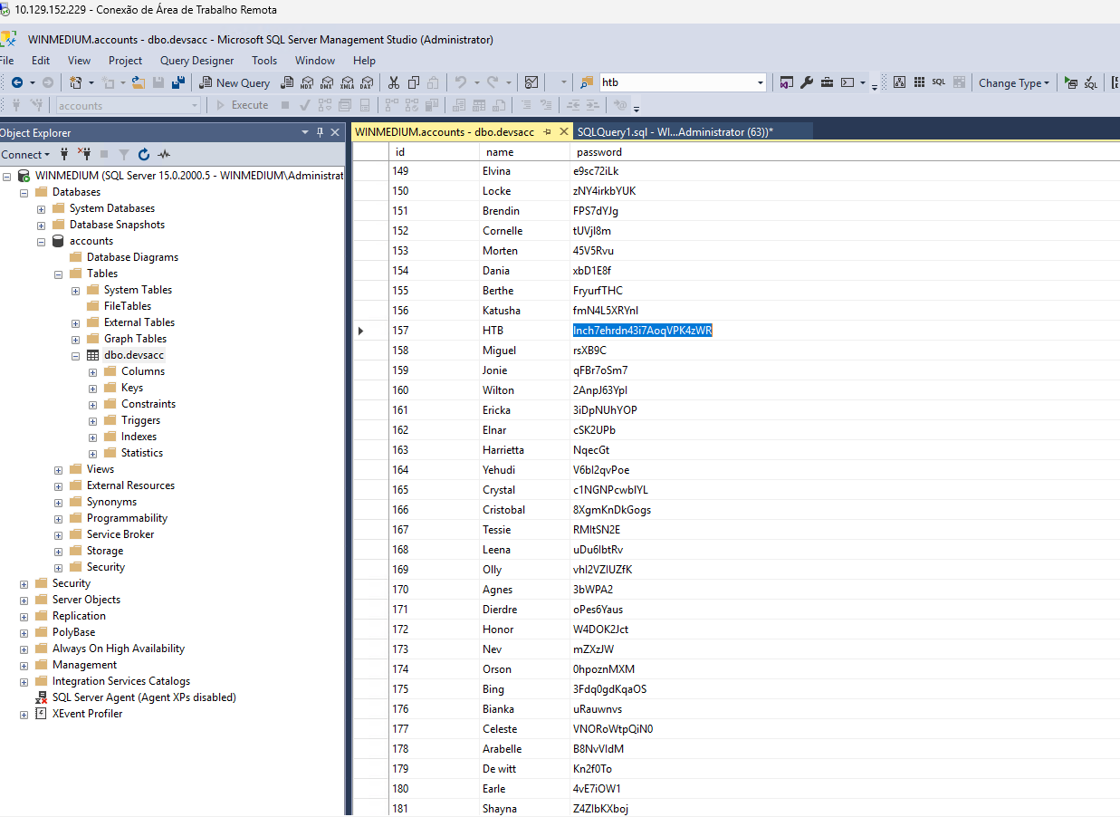Viewport: 1120px width, 817px height.
Task: Click the Open File folder icon
Action: click(139, 82)
